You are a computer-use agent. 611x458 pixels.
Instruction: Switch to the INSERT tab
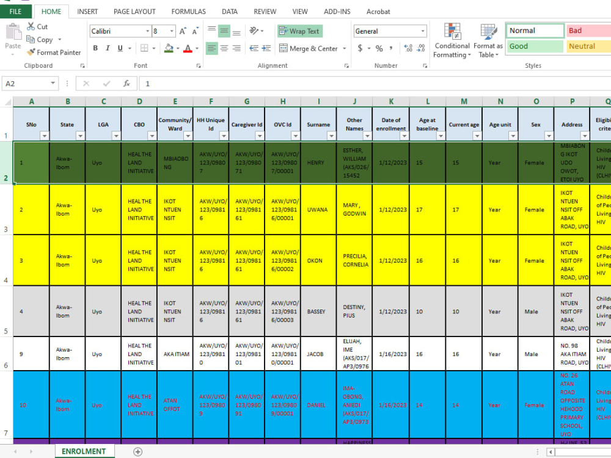(x=87, y=12)
